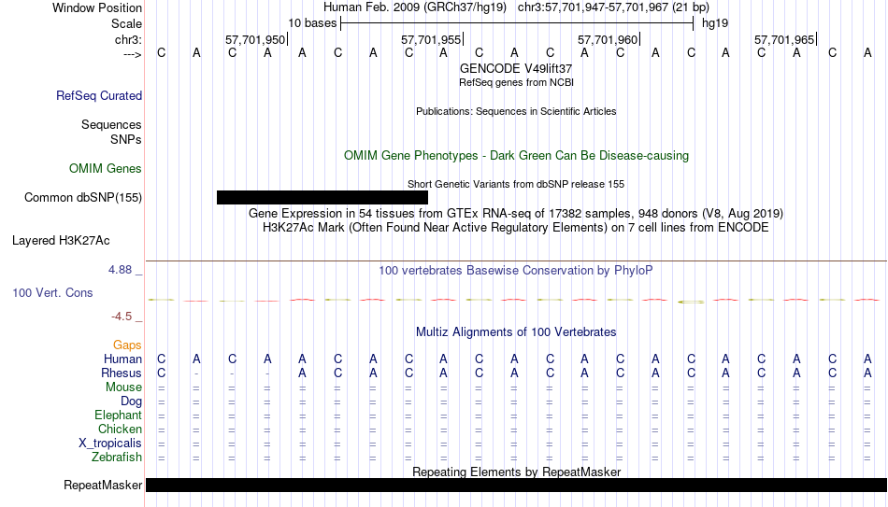Open Multiz Alignments of 100 Vertebrates title

(x=516, y=332)
